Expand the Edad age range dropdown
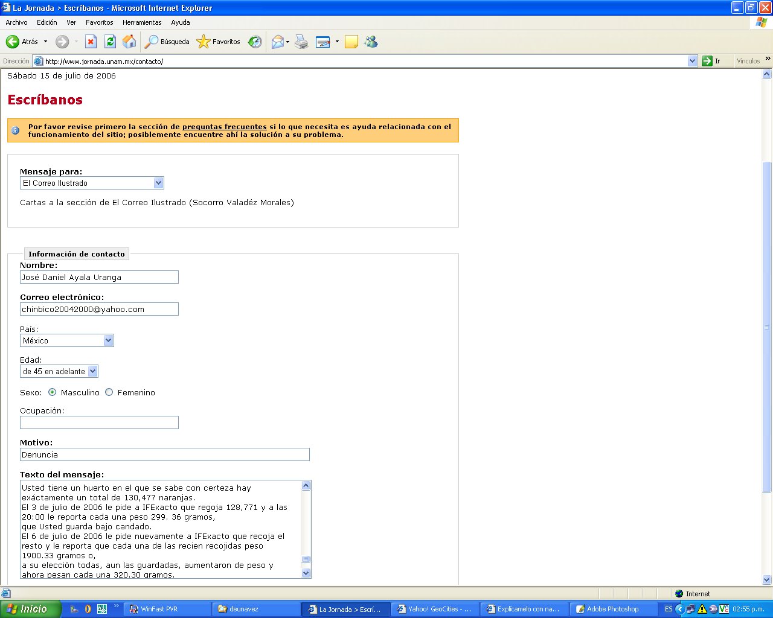Viewport: 773px width, 618px height. pos(92,371)
